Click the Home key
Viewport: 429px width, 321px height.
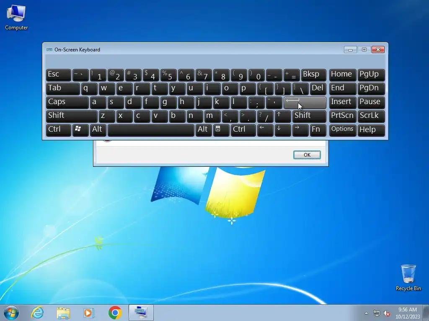click(343, 75)
